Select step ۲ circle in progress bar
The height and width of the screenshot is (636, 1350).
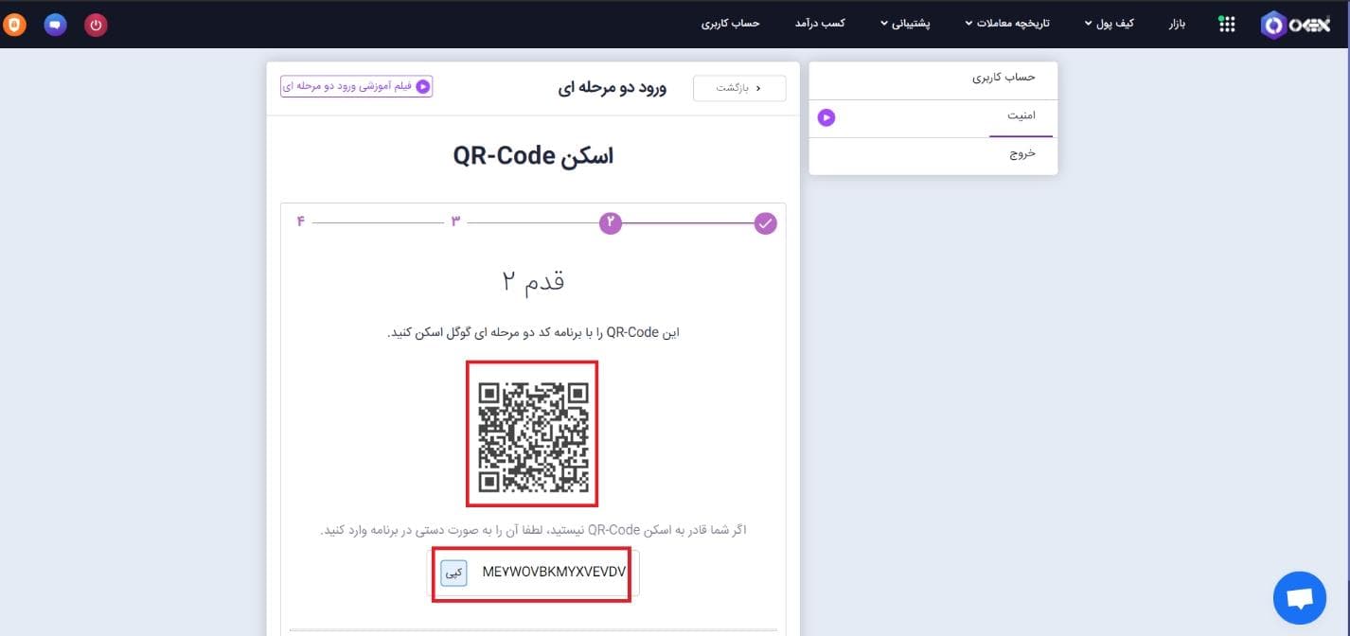[x=611, y=223]
